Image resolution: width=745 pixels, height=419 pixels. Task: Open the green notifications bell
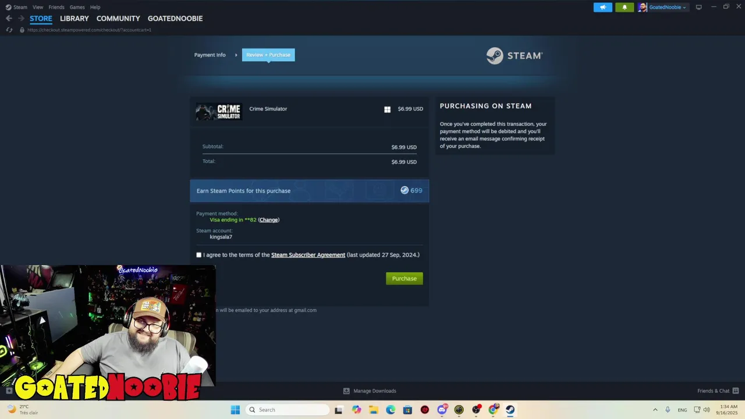point(625,7)
